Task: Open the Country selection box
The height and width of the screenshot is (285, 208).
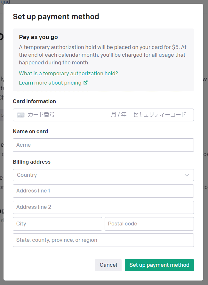Action: coord(103,175)
